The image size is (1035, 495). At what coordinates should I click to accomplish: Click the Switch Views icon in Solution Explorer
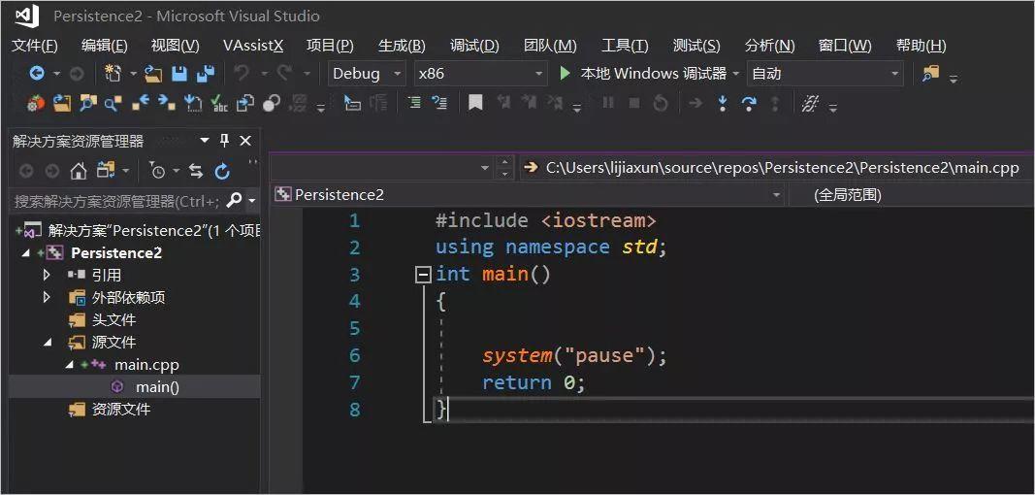coord(106,171)
